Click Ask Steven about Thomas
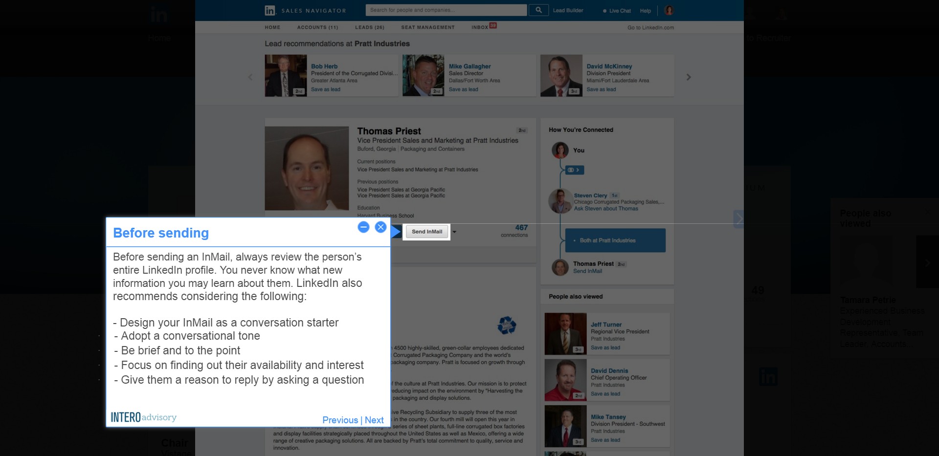Image resolution: width=939 pixels, height=456 pixels. pyautogui.click(x=606, y=209)
